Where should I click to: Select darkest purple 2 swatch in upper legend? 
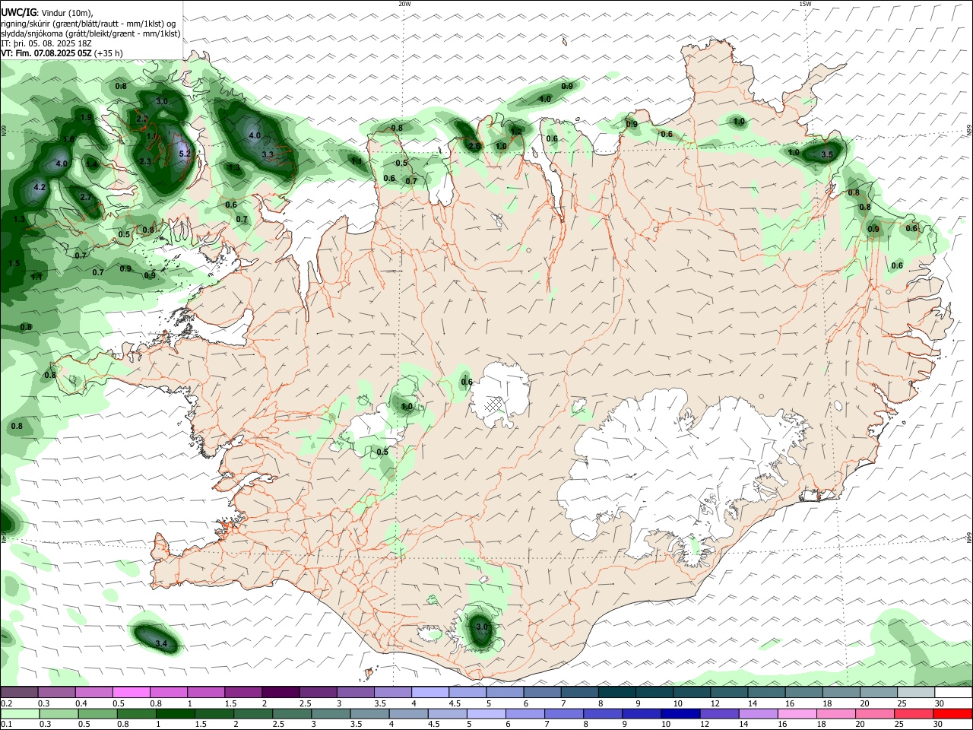coord(280,693)
